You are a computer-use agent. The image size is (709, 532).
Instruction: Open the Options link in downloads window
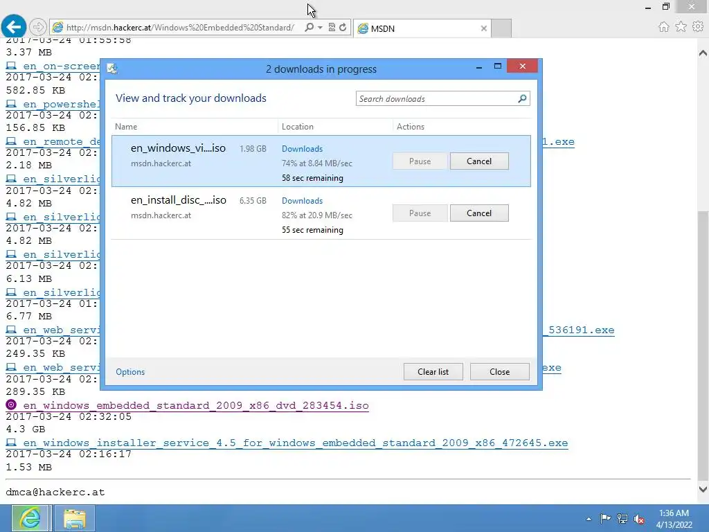pos(130,372)
